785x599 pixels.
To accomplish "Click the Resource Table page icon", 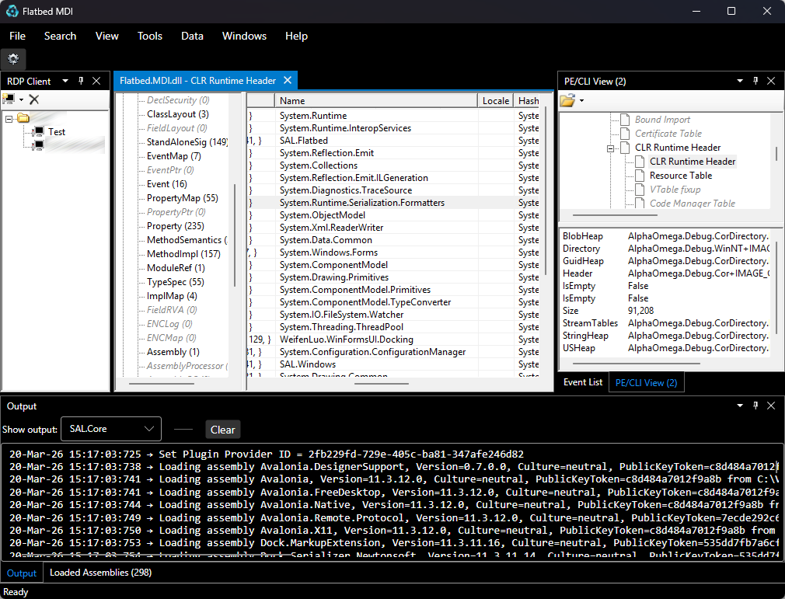I will [640, 176].
